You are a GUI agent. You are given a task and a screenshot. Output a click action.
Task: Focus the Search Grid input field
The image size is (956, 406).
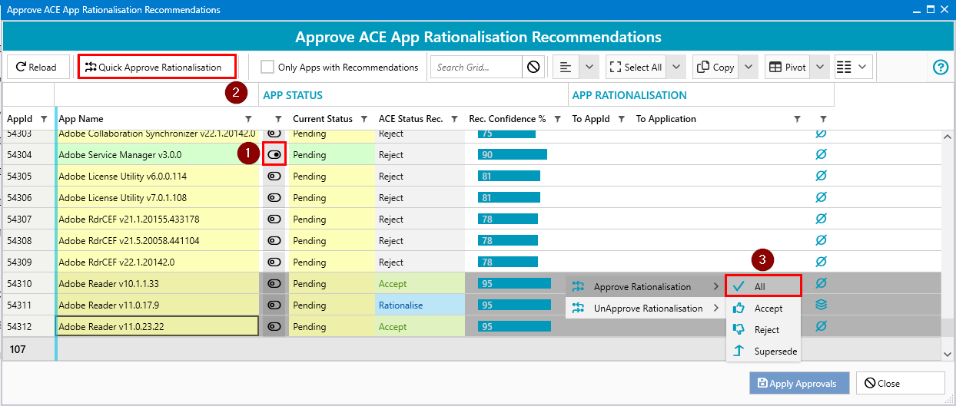tap(476, 68)
